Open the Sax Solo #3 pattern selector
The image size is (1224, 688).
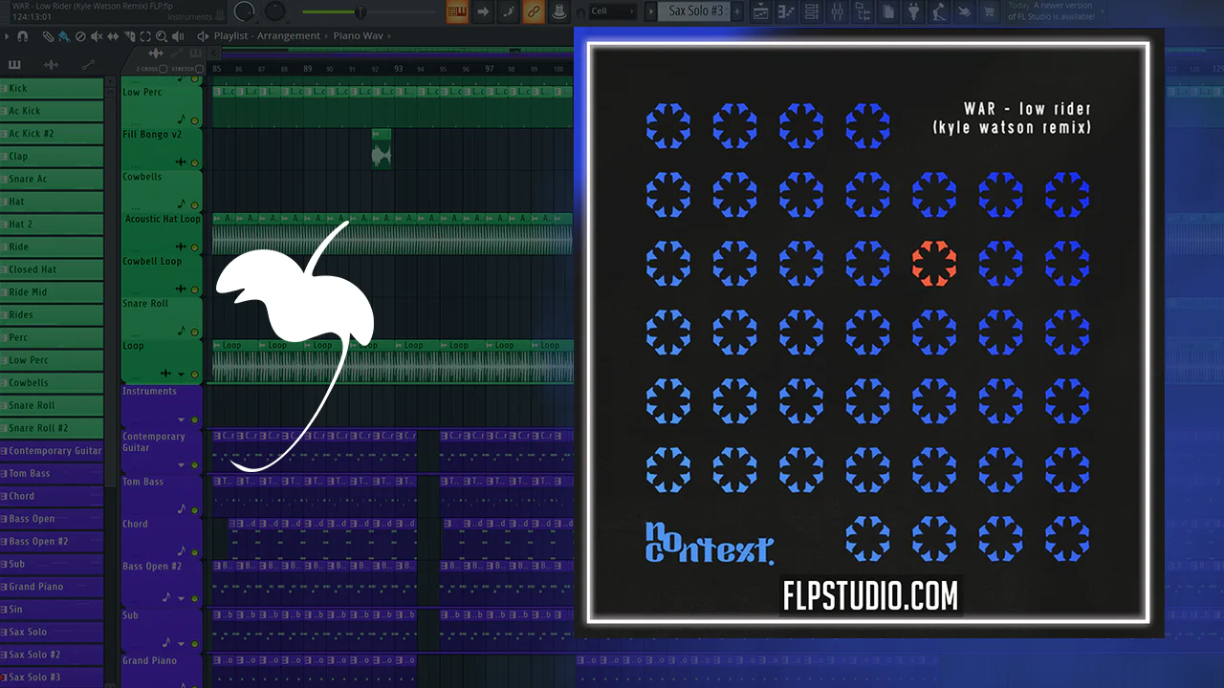(x=696, y=11)
